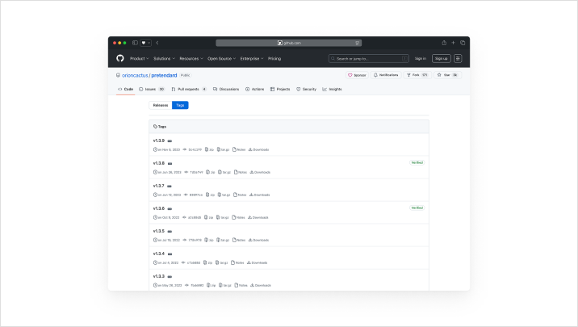This screenshot has width=578, height=327.
Task: Expand the Solutions dropdown menu
Action: point(165,59)
